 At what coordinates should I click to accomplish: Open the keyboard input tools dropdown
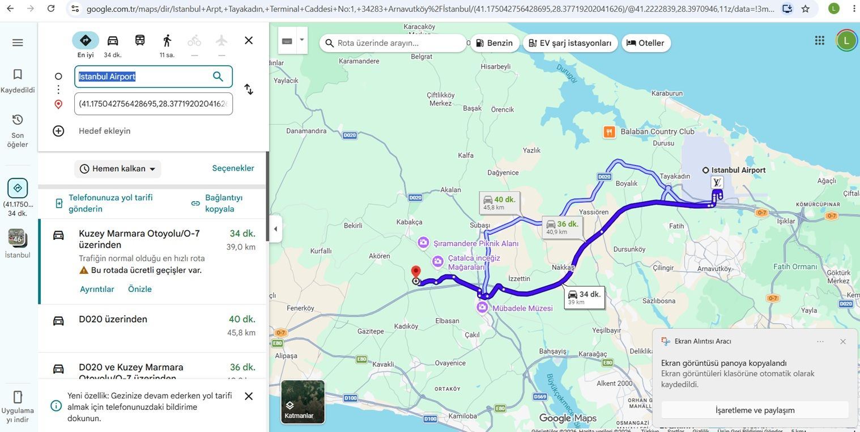302,40
